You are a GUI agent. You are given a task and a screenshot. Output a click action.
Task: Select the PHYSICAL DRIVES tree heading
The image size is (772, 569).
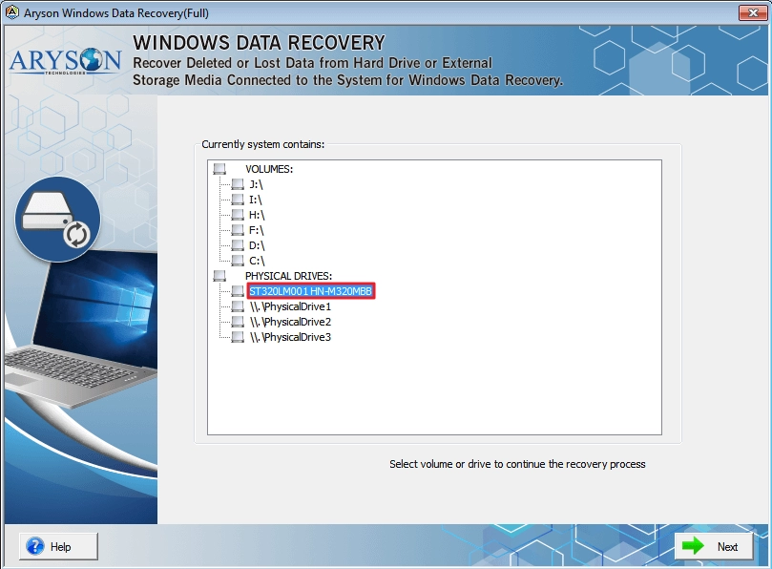288,276
